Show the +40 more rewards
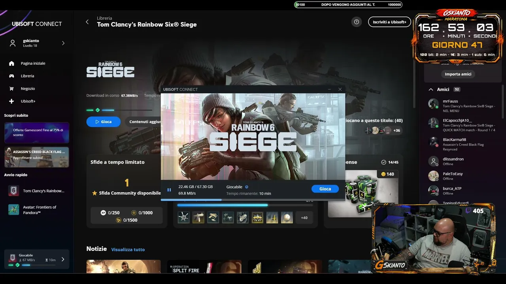Viewport: 506px width, 284px height. (x=304, y=217)
